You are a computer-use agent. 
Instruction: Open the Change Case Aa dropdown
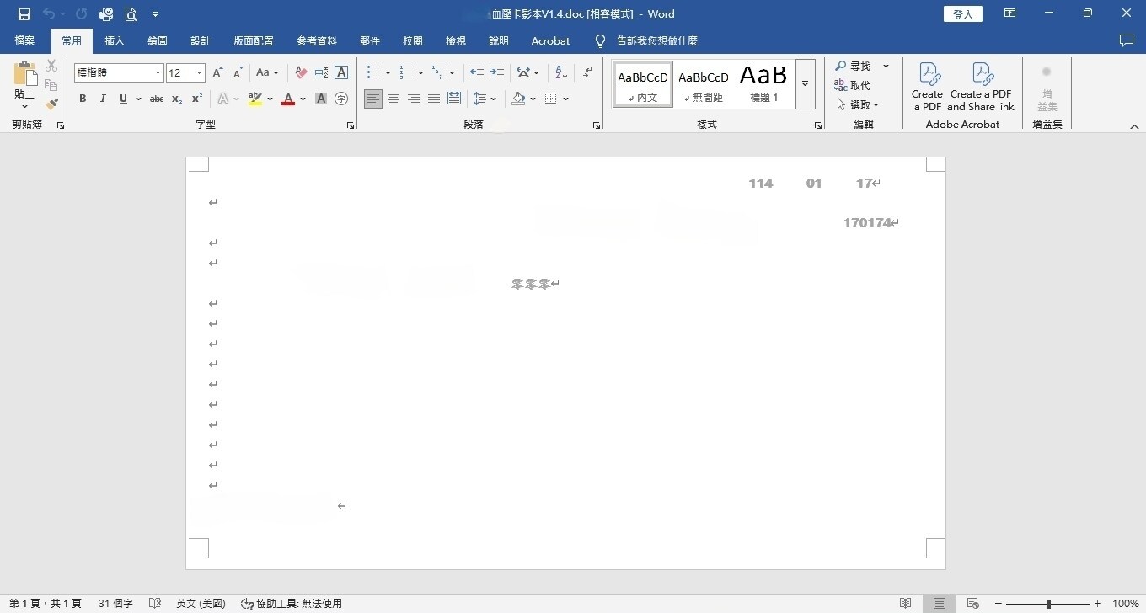pos(267,73)
